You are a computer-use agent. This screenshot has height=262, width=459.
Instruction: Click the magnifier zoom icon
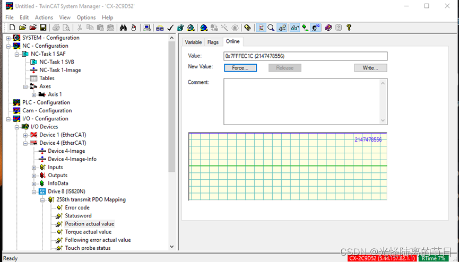[271, 28]
